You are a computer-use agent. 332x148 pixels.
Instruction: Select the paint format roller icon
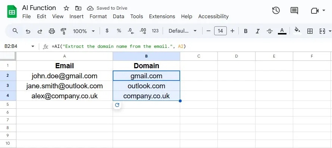[63, 31]
